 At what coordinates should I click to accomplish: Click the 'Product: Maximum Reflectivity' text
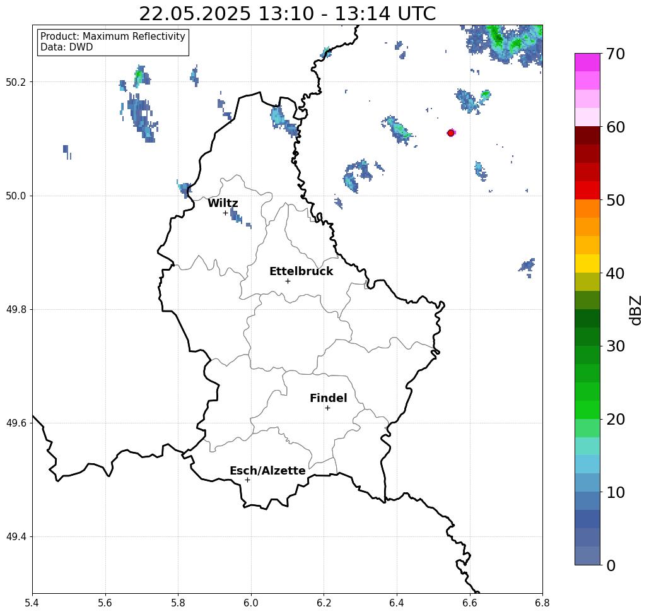[112, 37]
